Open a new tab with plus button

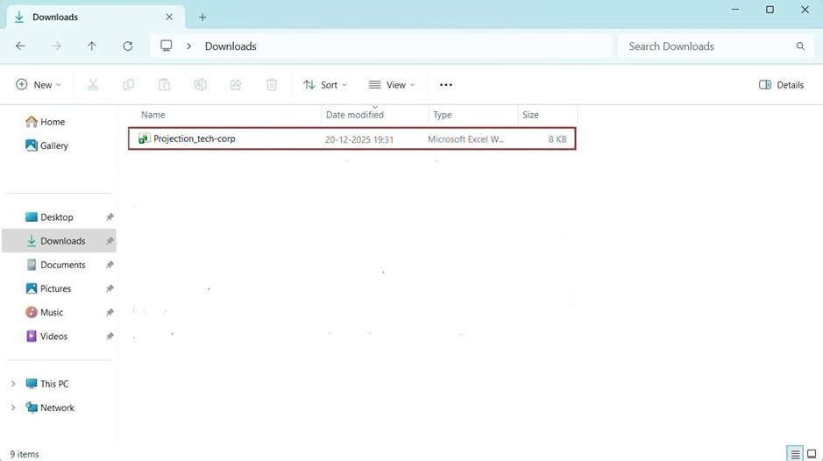202,18
